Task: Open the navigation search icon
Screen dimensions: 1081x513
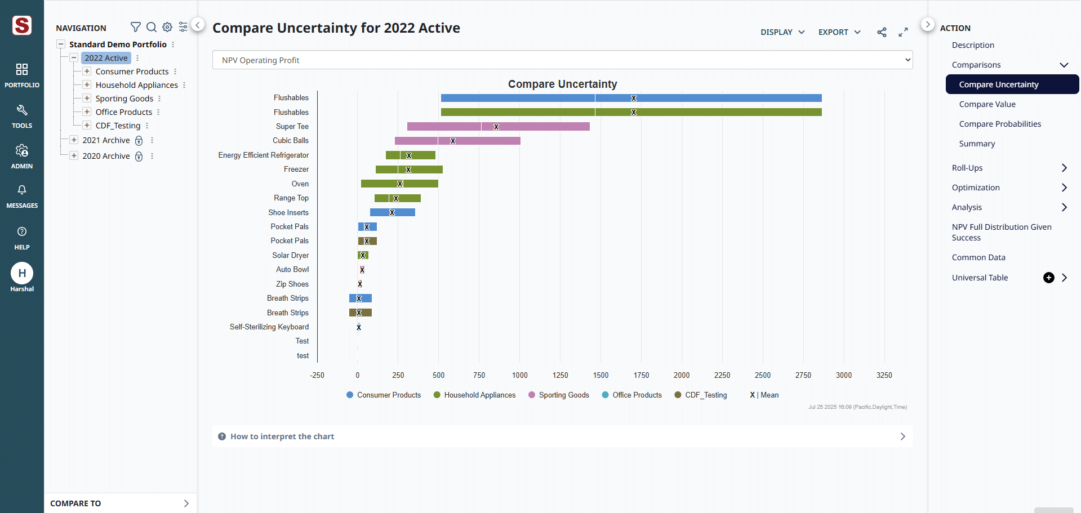Action: 152,27
